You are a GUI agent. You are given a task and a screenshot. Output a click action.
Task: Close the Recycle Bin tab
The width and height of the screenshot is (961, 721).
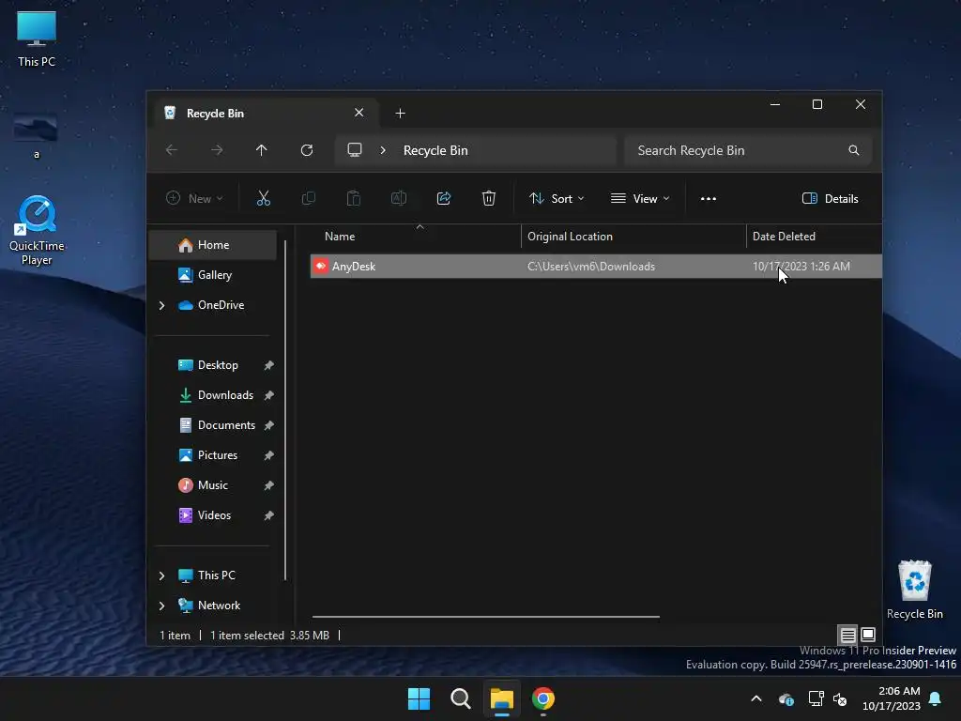pos(359,113)
